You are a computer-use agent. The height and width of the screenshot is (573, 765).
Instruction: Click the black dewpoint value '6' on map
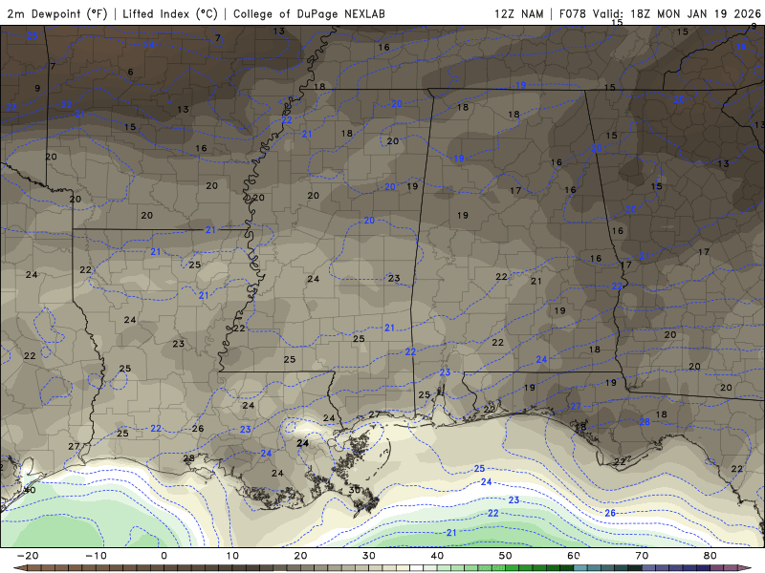130,73
